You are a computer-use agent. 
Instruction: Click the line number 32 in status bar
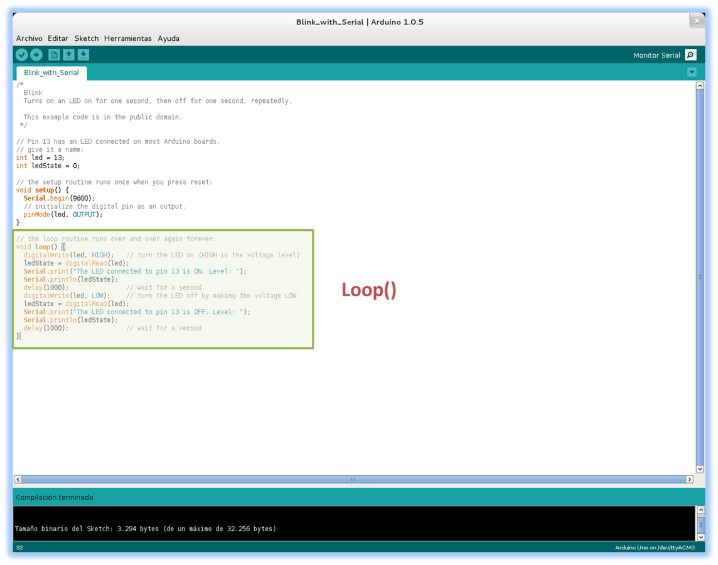click(19, 547)
